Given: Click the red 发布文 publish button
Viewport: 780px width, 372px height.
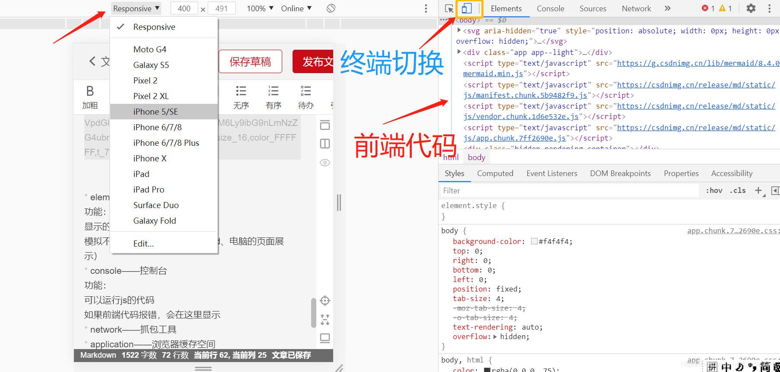Looking at the screenshot, I should pyautogui.click(x=313, y=61).
